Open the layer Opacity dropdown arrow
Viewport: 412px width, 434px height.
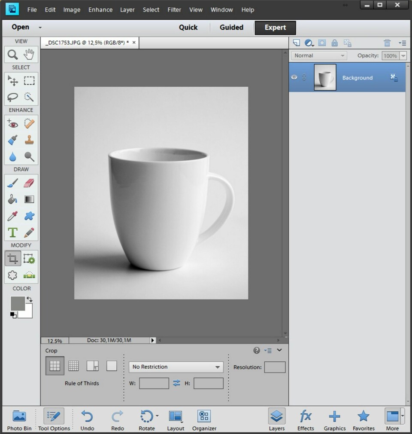[403, 56]
